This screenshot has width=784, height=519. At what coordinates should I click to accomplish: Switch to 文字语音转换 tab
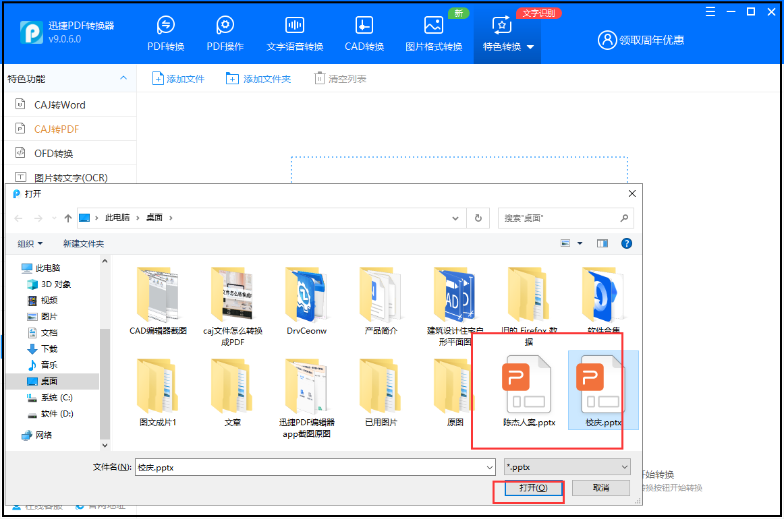point(294,34)
